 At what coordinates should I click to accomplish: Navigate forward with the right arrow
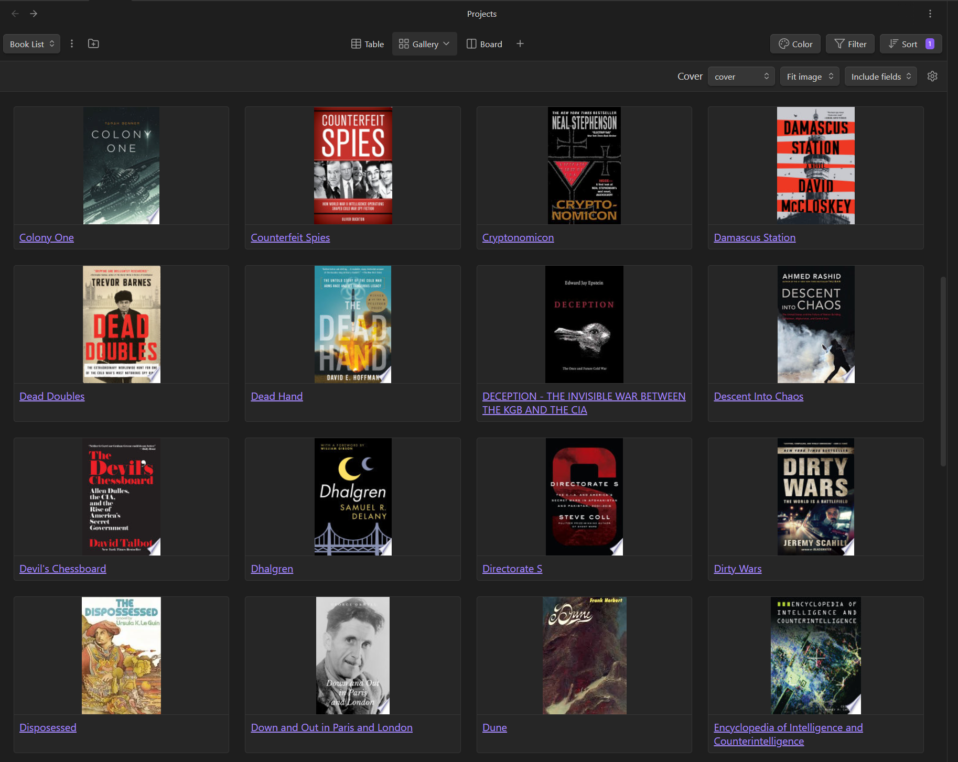(x=34, y=14)
